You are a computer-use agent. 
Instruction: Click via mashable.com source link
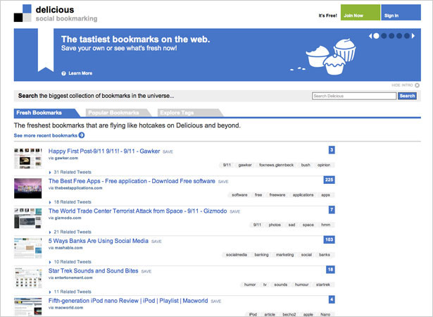tap(65, 248)
